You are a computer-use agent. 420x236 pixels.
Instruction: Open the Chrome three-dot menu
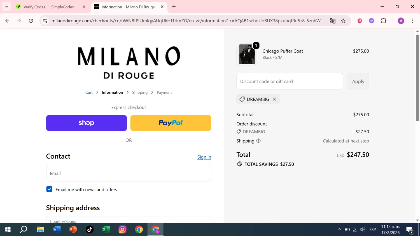(x=413, y=21)
